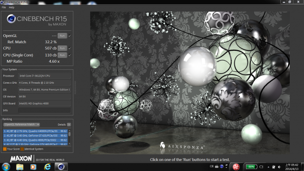Open File Explorer from taskbar
The image size is (304, 171).
point(20,167)
